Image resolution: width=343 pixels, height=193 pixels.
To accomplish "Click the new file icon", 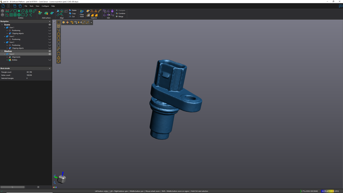I will pyautogui.click(x=3, y=6).
